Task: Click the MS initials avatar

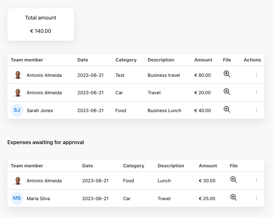Action: pos(17,198)
